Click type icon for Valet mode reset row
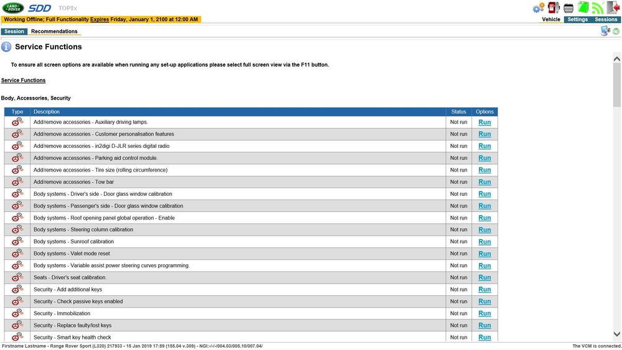Viewport: 622px width, 350px height. [17, 253]
